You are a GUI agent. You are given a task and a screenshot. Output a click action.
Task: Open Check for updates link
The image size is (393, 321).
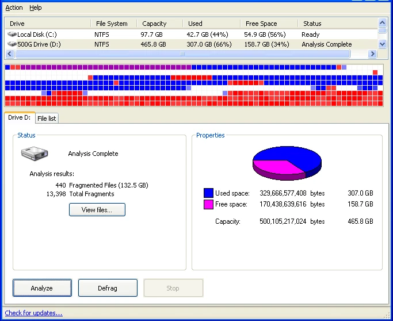[x=33, y=313]
